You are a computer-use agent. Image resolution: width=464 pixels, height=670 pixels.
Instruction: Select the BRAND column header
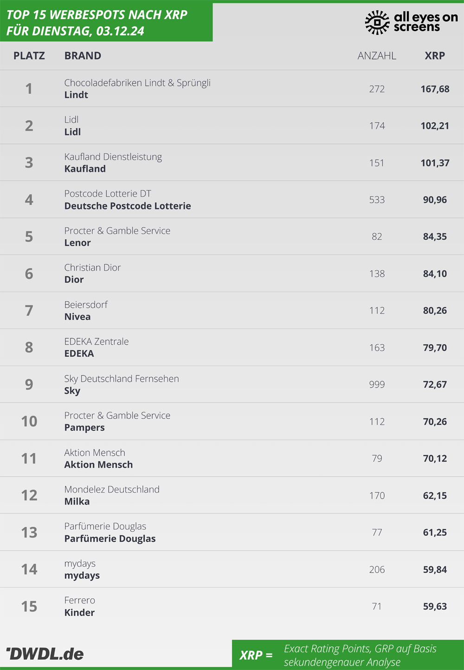click(83, 56)
